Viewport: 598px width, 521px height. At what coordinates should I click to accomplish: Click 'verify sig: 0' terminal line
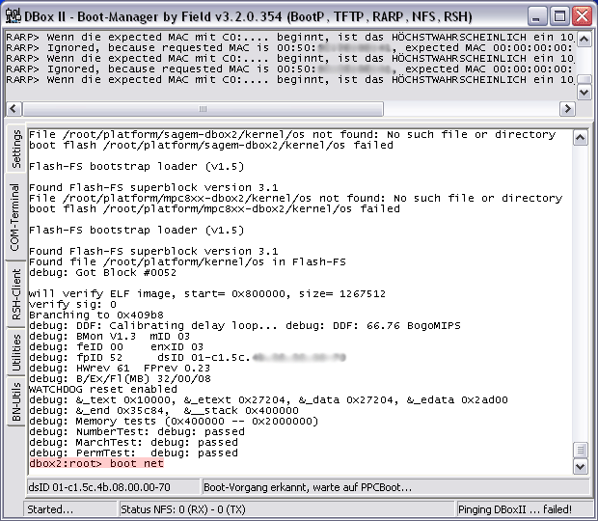[72, 304]
